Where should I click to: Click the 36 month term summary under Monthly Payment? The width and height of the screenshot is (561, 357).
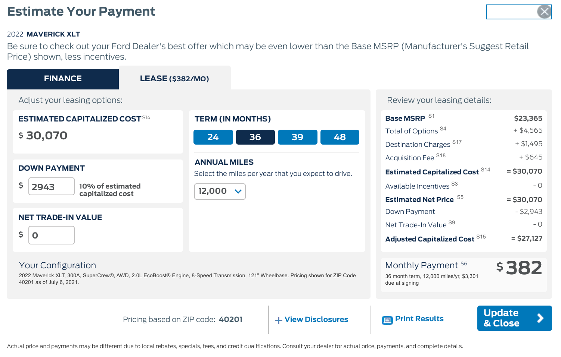[431, 279]
